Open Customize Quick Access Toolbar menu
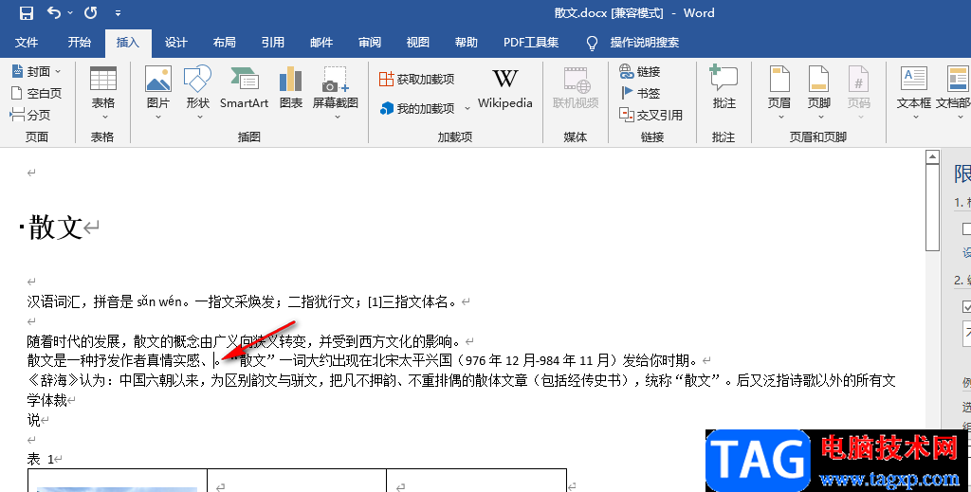The height and width of the screenshot is (492, 971). pyautogui.click(x=118, y=12)
